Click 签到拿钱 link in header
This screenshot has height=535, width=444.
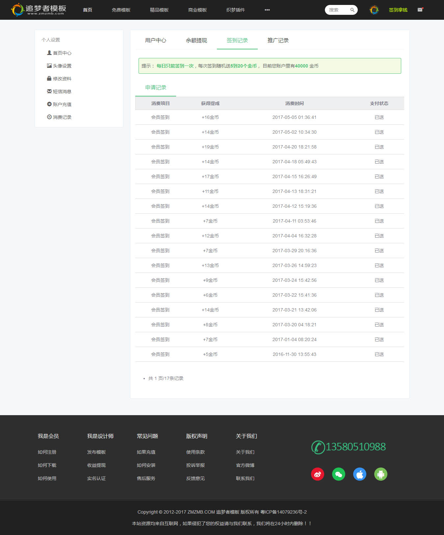[398, 10]
